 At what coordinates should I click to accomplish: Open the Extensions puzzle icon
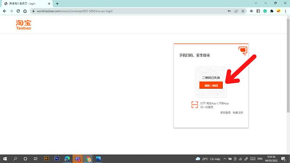click(272, 11)
